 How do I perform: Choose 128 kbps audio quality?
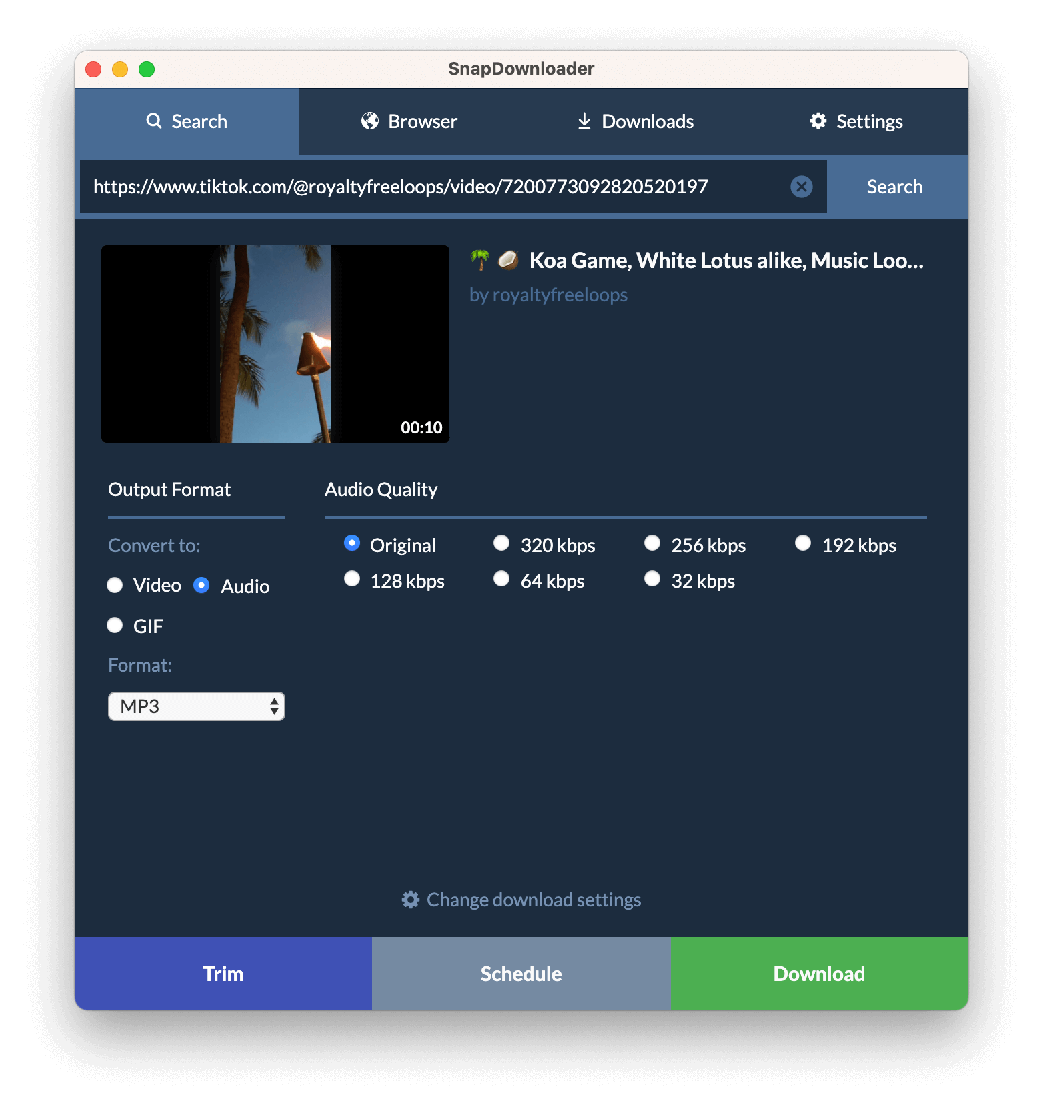point(352,579)
